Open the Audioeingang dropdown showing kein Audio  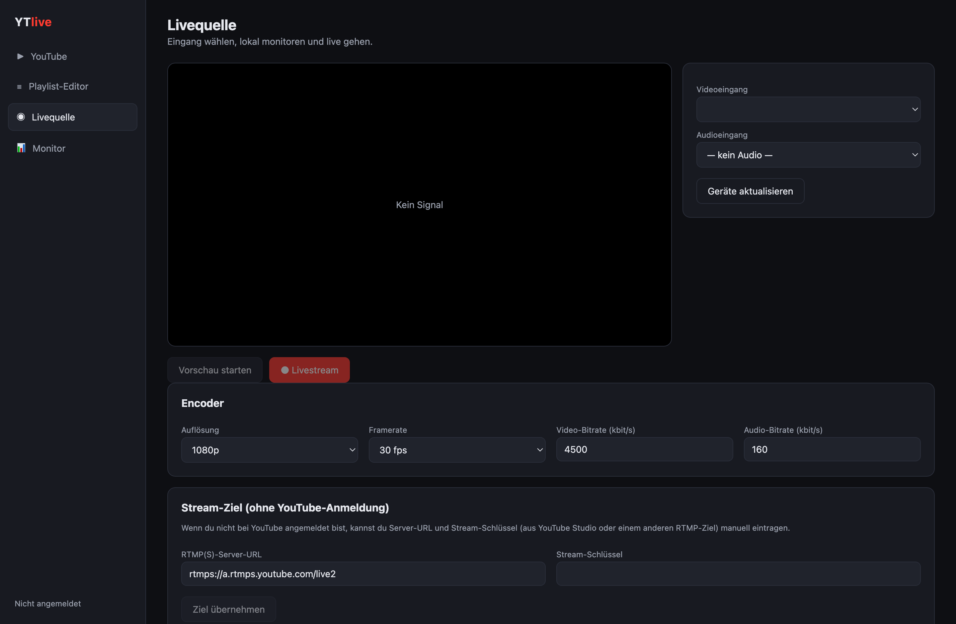point(808,155)
